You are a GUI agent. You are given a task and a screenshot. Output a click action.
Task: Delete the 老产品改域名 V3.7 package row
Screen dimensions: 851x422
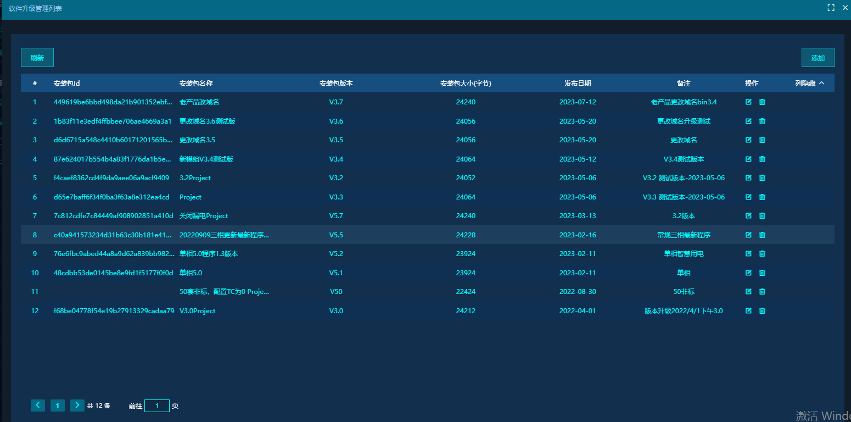click(762, 102)
